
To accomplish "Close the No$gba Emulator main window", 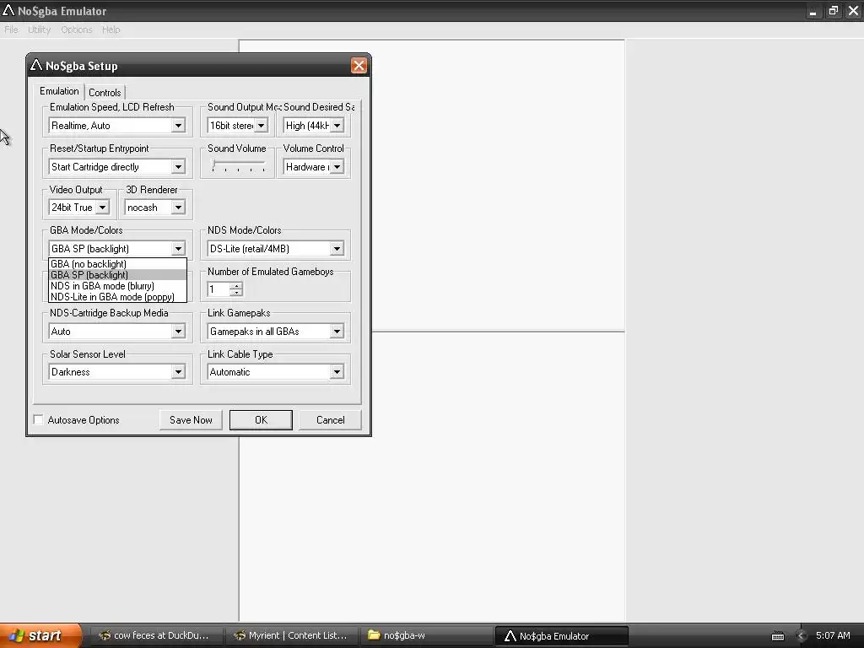I will [854, 11].
